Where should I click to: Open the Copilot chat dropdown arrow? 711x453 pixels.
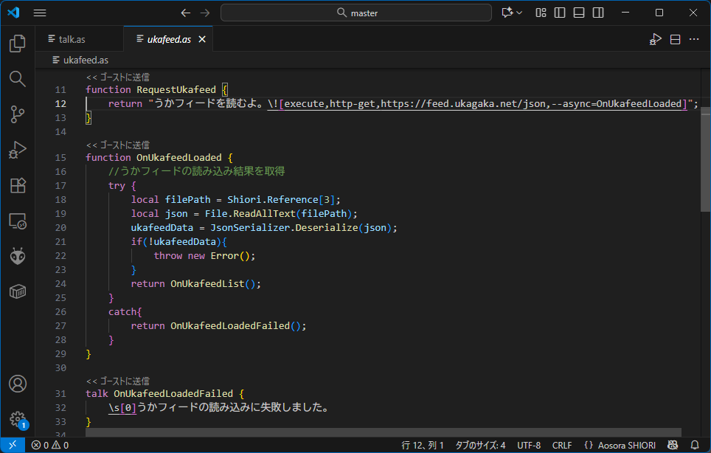pyautogui.click(x=520, y=13)
